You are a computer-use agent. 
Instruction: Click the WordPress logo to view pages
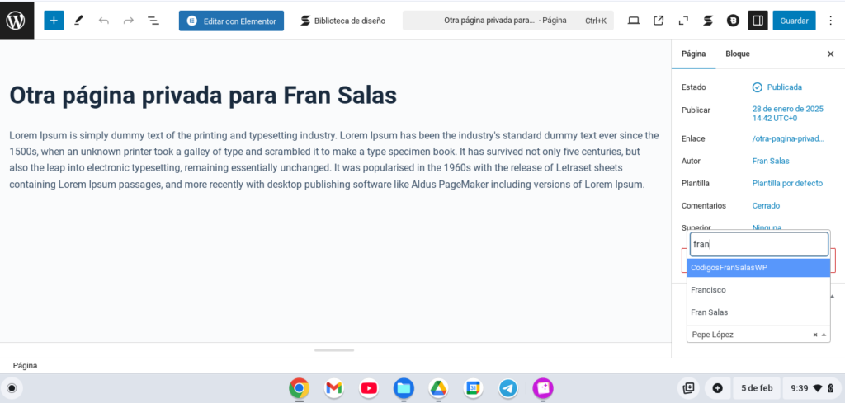17,21
